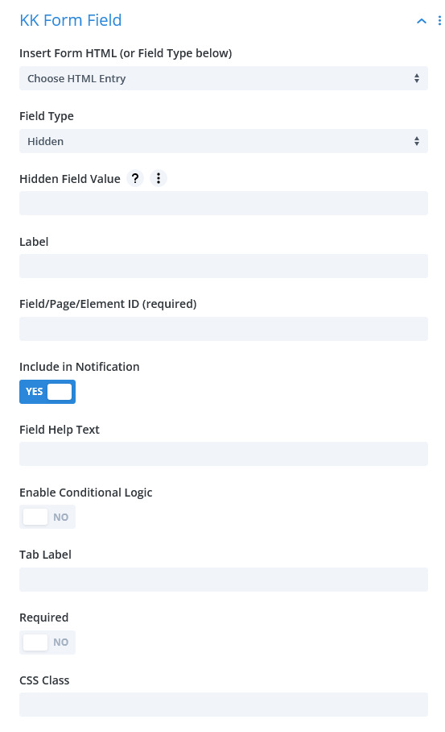Click the Hidden Field Value help question mark
445x732 pixels.
135,178
